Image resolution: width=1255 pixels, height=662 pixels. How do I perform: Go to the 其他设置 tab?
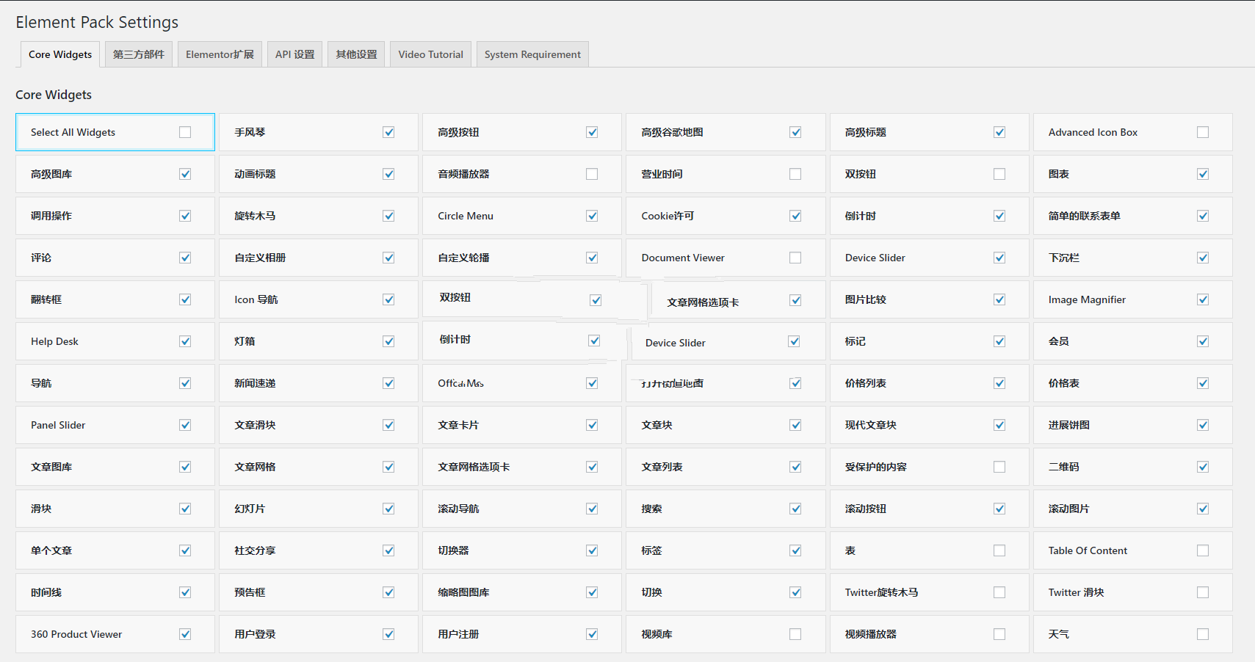[356, 54]
